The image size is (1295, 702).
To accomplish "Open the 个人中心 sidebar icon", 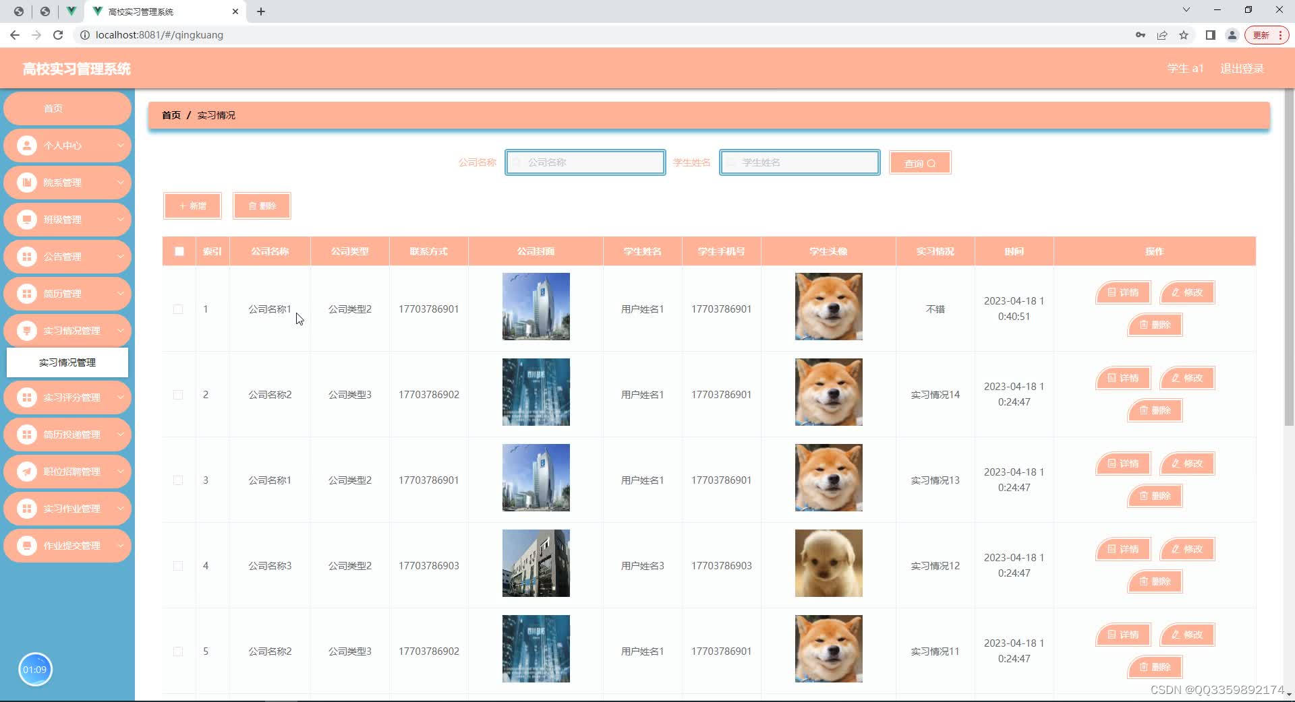I will pyautogui.click(x=27, y=146).
